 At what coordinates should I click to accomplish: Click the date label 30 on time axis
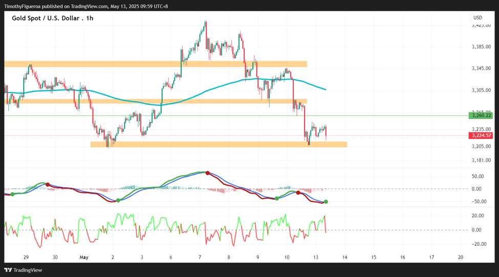coord(55,257)
